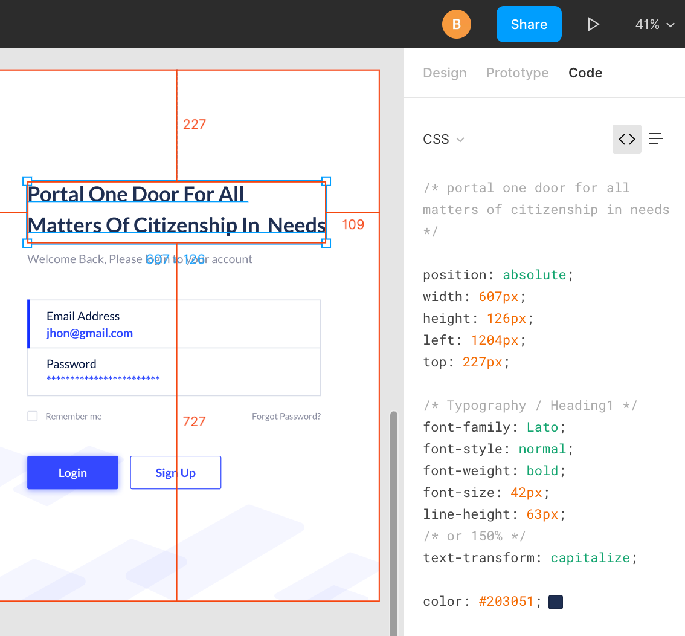Click the blue resize handle on the heading
The height and width of the screenshot is (636, 685).
(x=27, y=180)
